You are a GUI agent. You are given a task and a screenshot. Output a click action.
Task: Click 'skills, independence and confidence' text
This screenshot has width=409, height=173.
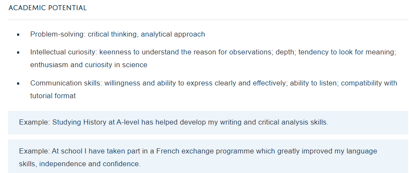tap(80, 164)
